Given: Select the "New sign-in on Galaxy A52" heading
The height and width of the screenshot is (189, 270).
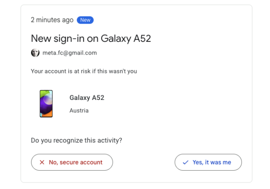Looking at the screenshot, I should pyautogui.click(x=91, y=38).
